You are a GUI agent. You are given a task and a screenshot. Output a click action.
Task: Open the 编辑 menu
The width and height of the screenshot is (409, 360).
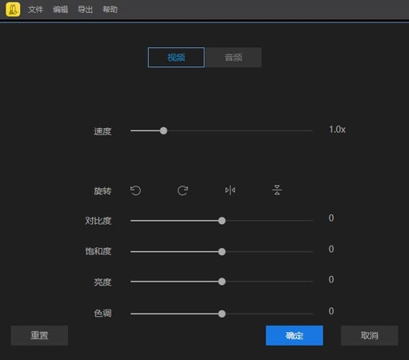click(60, 10)
